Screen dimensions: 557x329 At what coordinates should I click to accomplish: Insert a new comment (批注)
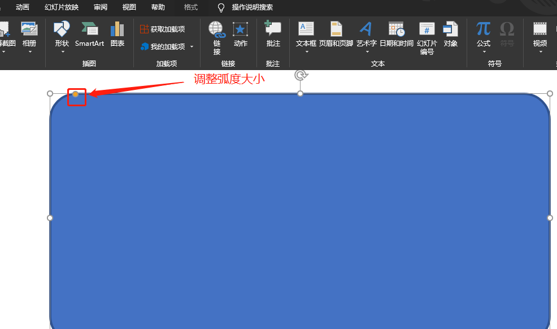point(273,34)
